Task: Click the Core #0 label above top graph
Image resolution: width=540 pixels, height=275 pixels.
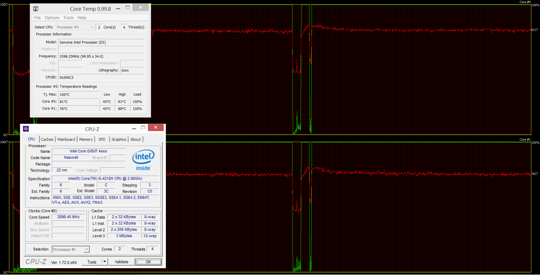Action: [x=525, y=2]
